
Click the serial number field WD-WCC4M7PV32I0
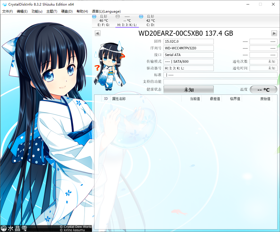[x=189, y=48]
